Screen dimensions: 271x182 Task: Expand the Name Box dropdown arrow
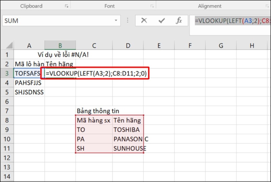point(116,20)
